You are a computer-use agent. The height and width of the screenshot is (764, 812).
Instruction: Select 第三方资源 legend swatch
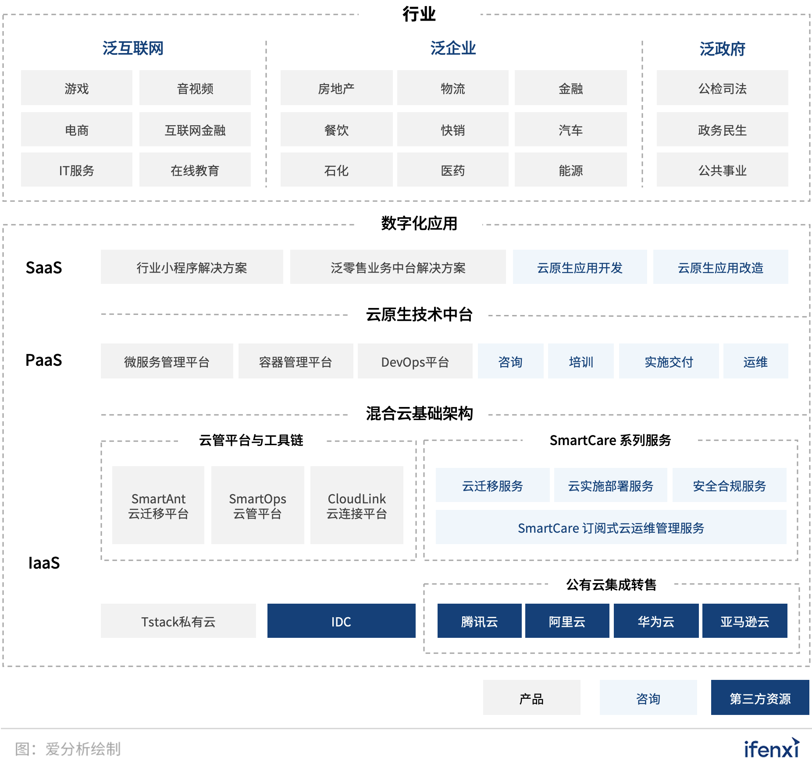point(760,697)
